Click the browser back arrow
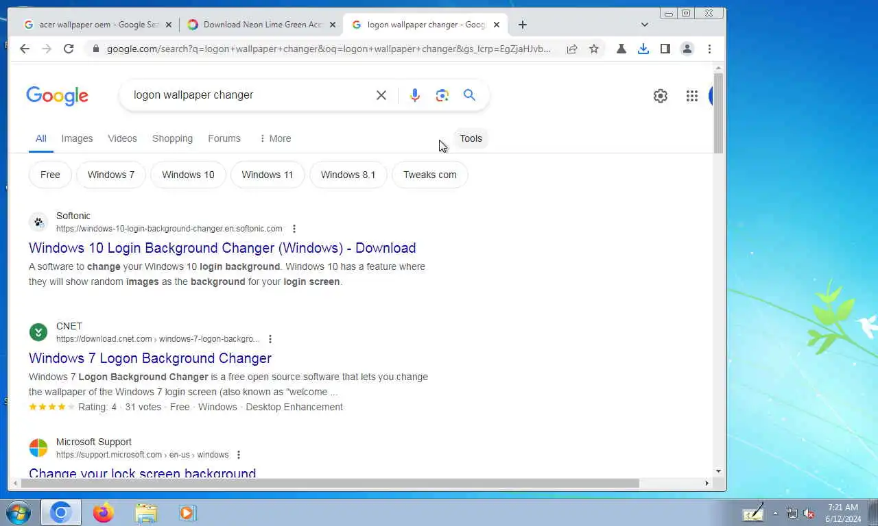Image resolution: width=878 pixels, height=526 pixels. click(25, 49)
